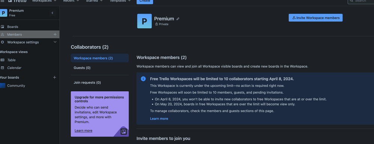Click the Workspace members (2) section heading
The width and height of the screenshot is (374, 144).
point(161,58)
